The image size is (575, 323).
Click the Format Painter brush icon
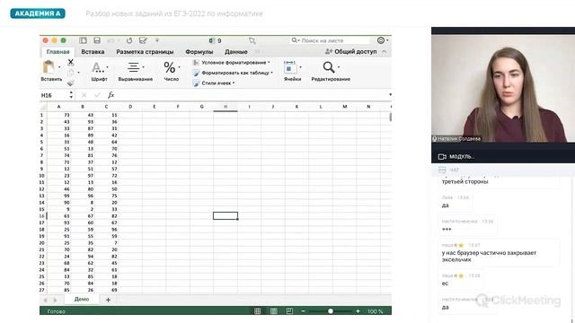click(71, 83)
